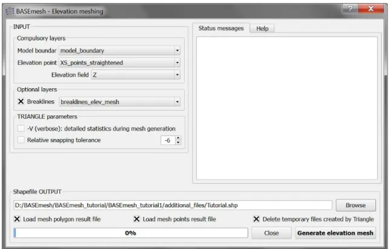Close the Elevation meshing dialog window
Screen dimensions: 390x249
coord(371,8)
